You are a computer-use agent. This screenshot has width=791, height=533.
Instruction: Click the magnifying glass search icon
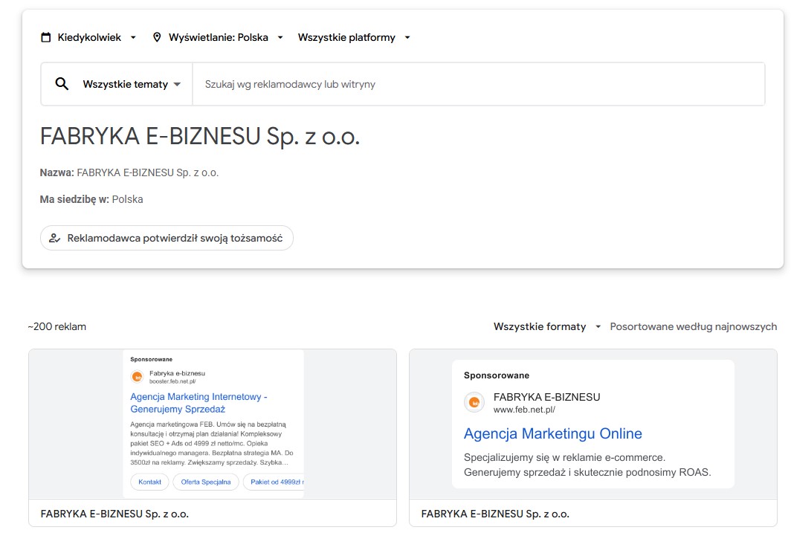tap(62, 84)
